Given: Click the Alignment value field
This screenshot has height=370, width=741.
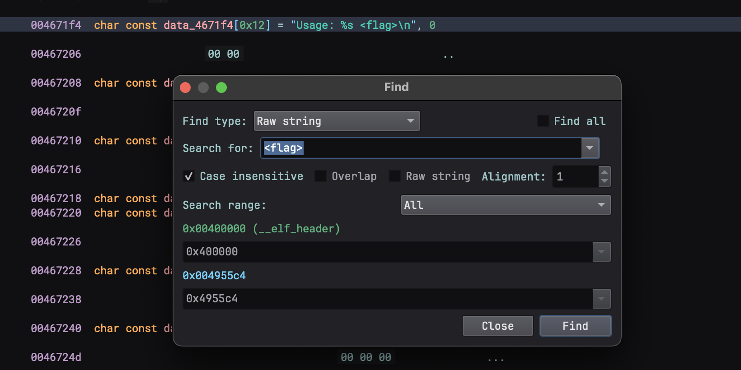Looking at the screenshot, I should point(576,176).
